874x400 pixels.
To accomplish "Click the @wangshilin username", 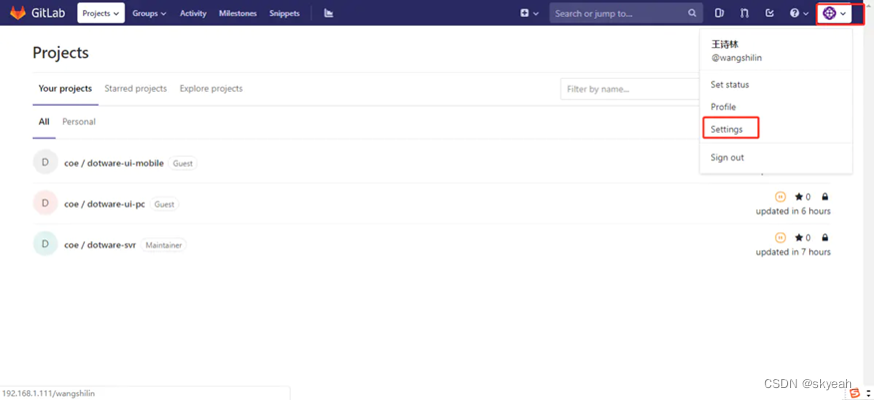I will tap(736, 58).
